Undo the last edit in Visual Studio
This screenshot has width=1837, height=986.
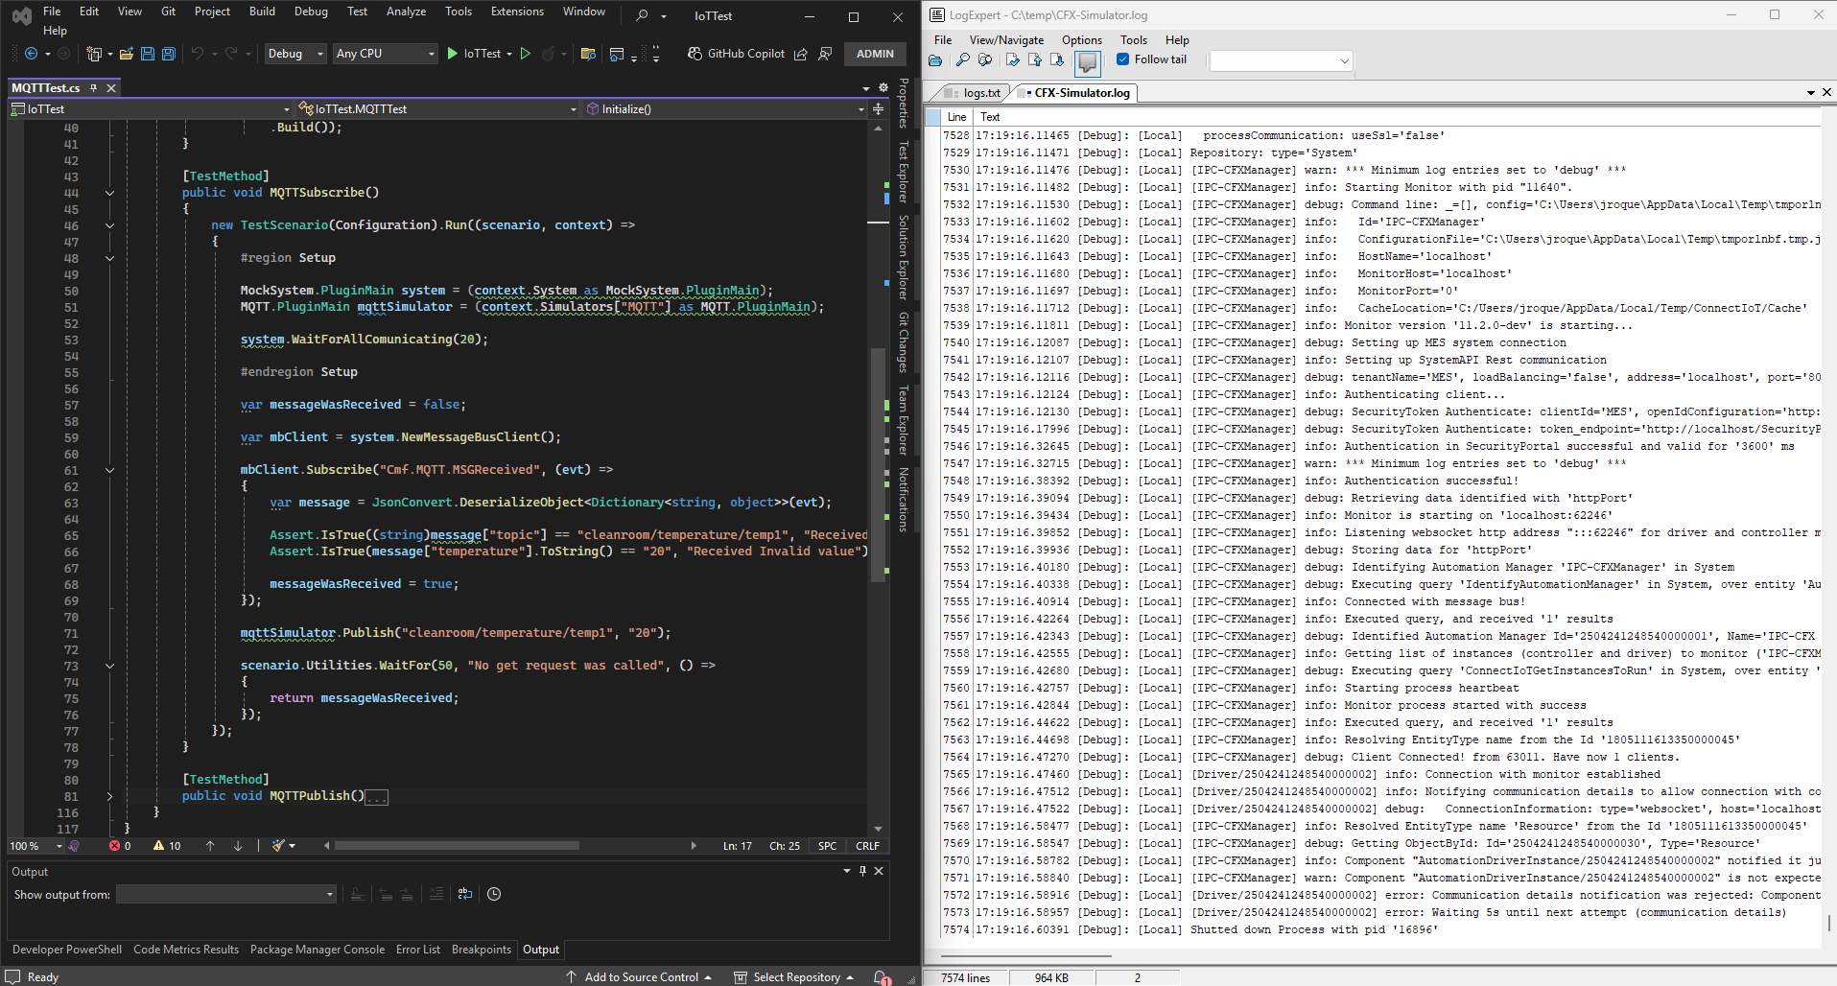coord(199,54)
